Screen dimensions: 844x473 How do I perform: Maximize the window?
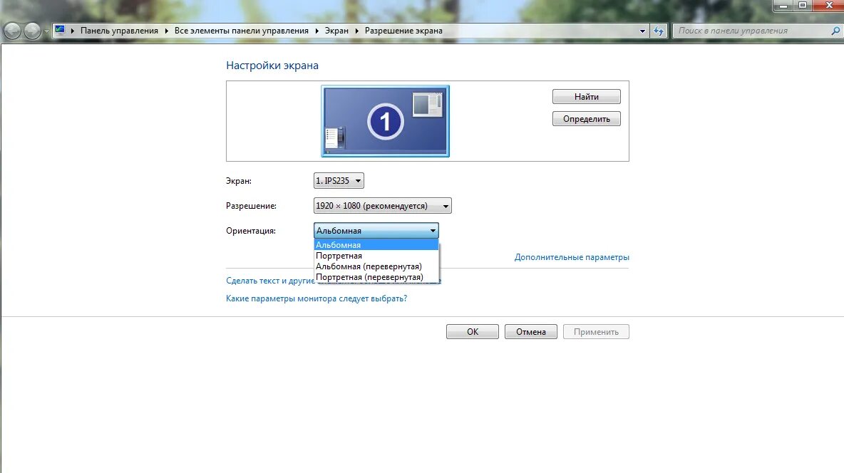pos(802,6)
